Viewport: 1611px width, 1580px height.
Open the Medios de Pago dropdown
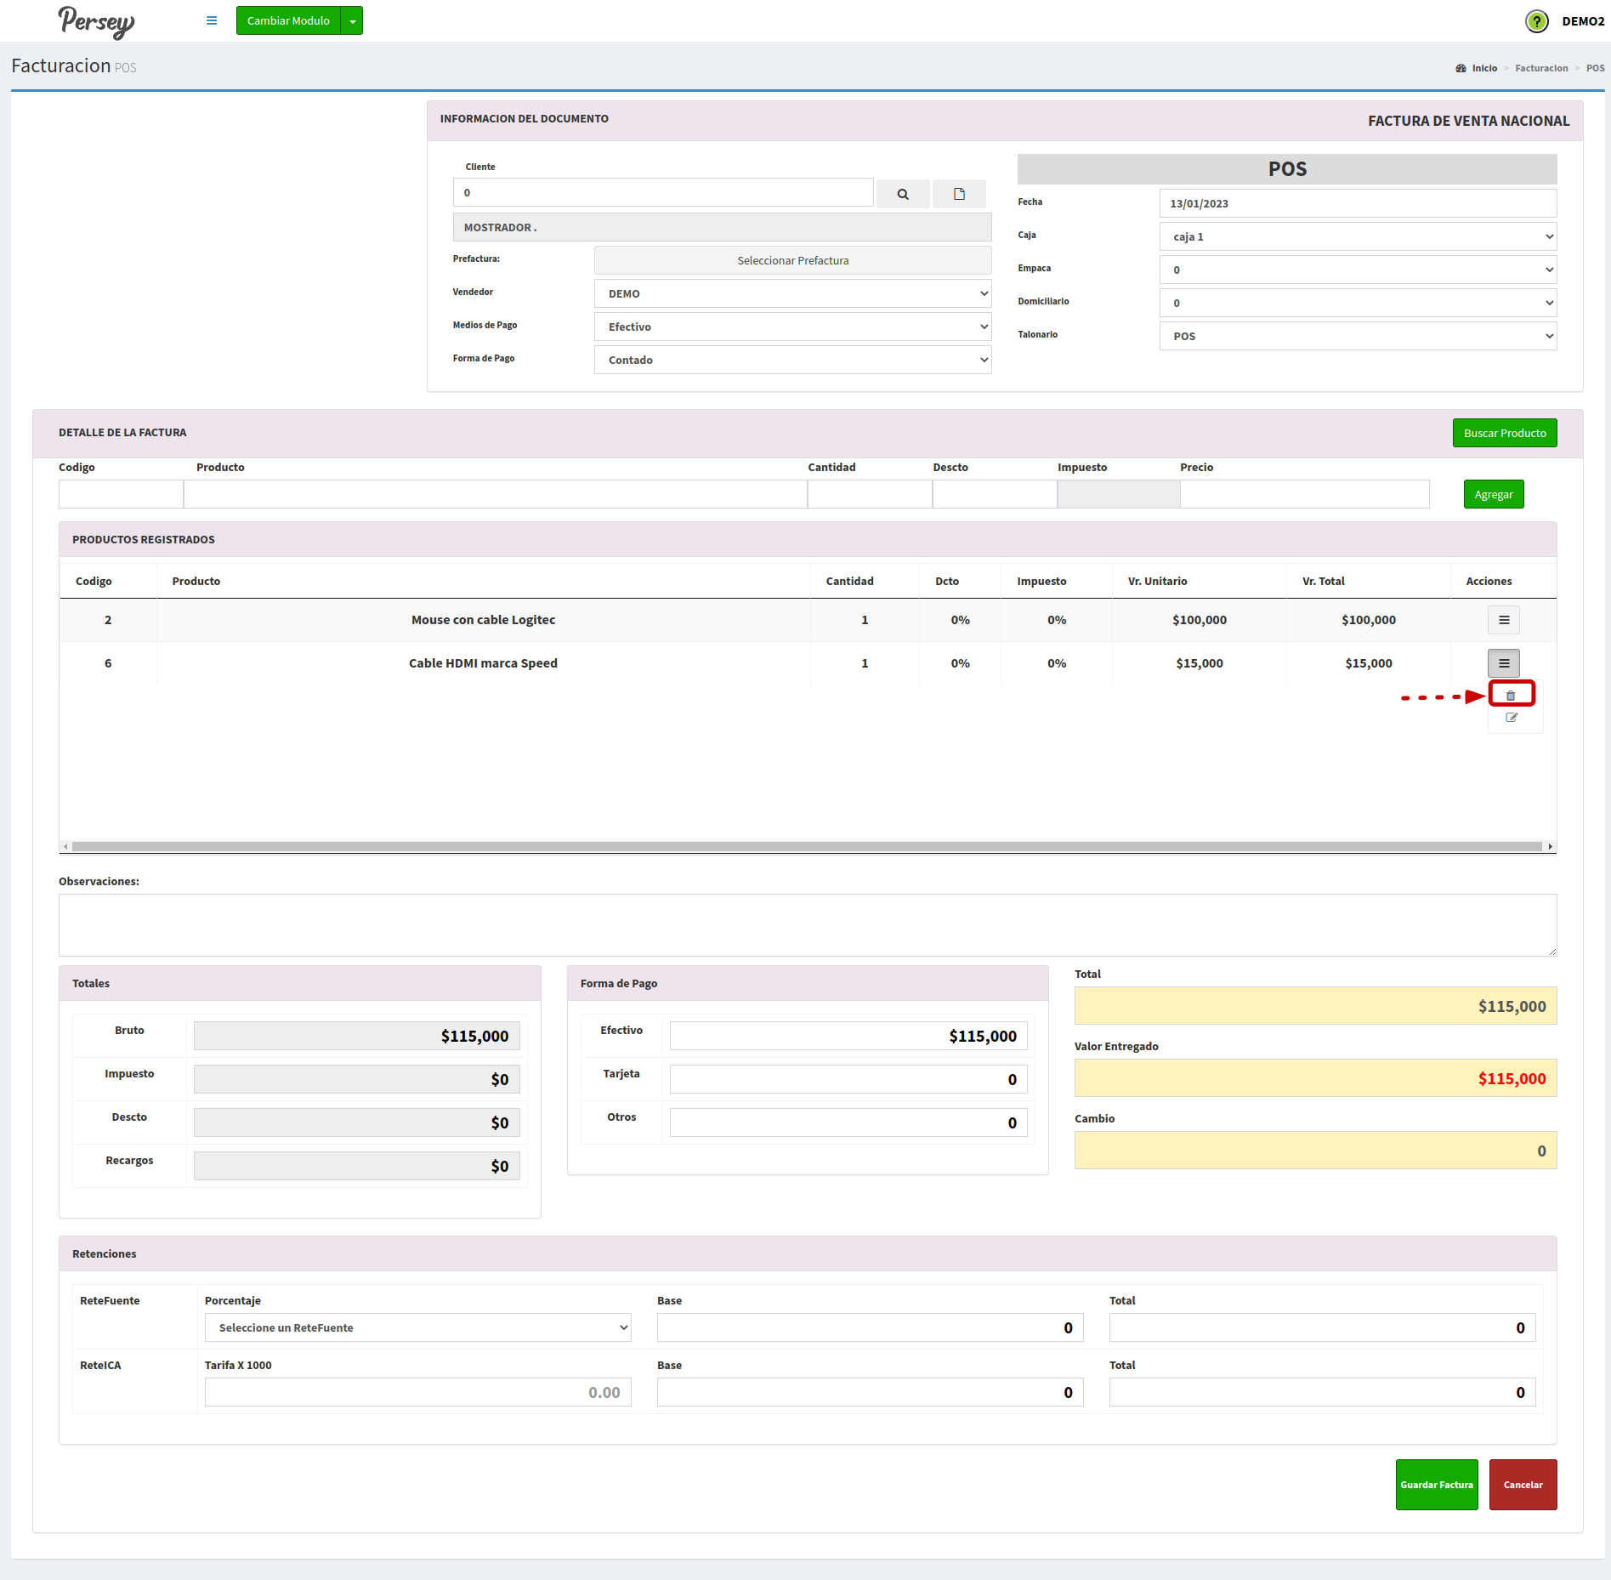click(792, 327)
